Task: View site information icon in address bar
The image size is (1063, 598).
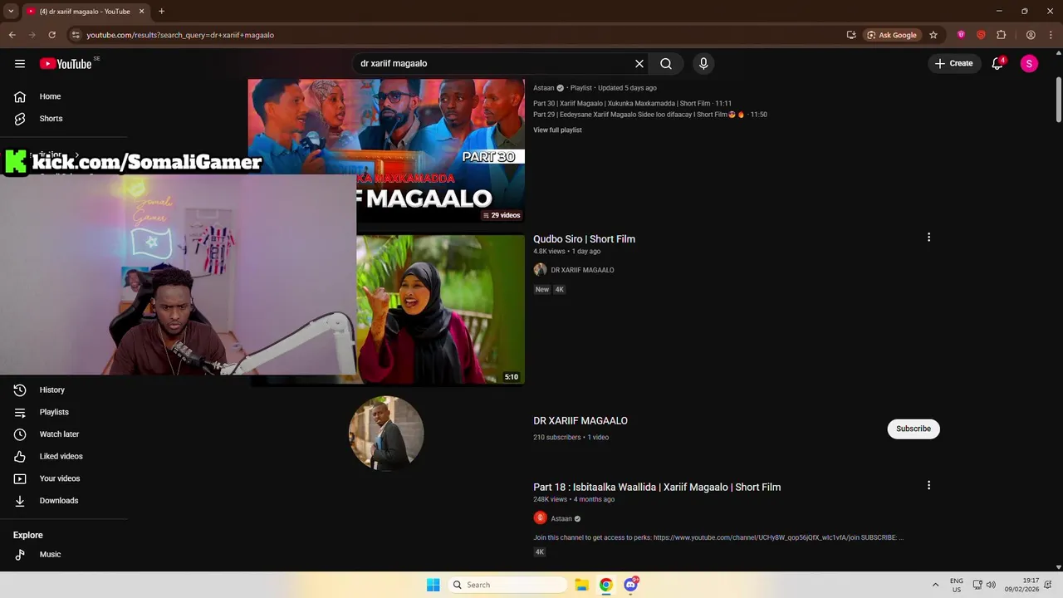Action: 76,35
